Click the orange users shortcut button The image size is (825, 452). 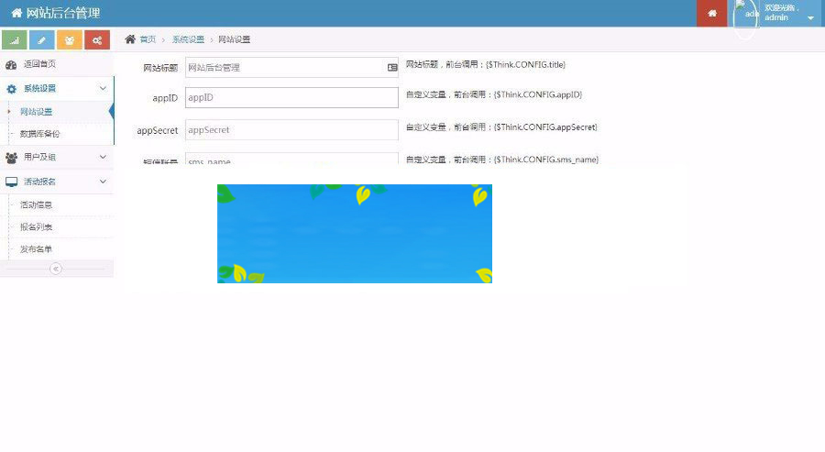point(70,40)
